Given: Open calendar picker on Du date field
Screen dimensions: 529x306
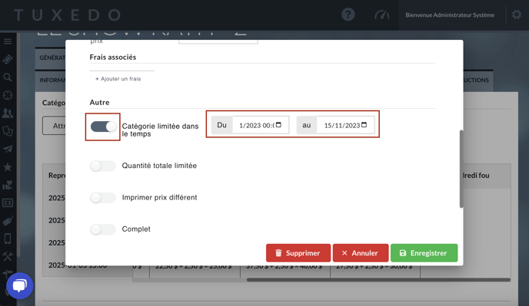Looking at the screenshot, I should (x=278, y=125).
